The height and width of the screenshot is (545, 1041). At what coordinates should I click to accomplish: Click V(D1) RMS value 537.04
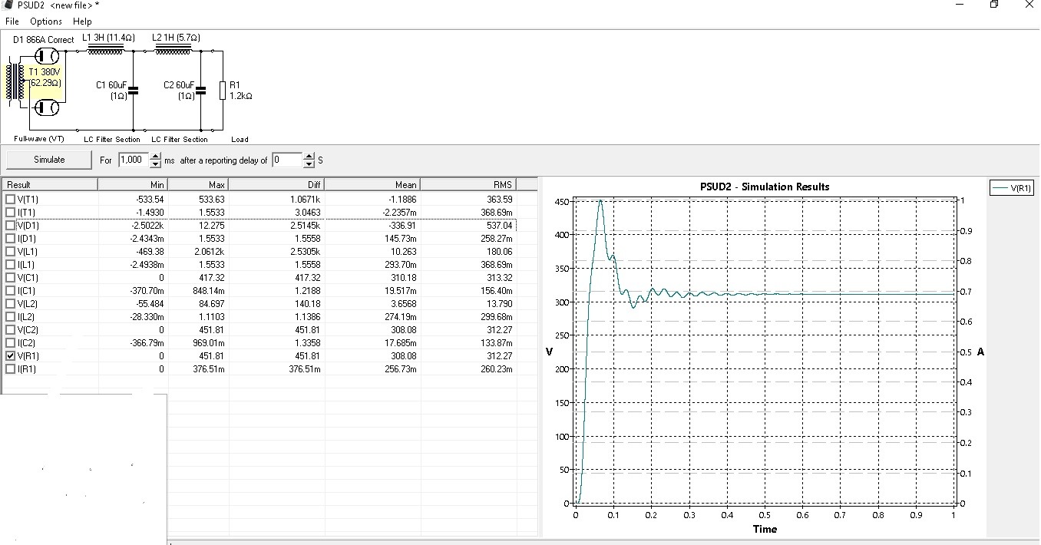coord(499,226)
